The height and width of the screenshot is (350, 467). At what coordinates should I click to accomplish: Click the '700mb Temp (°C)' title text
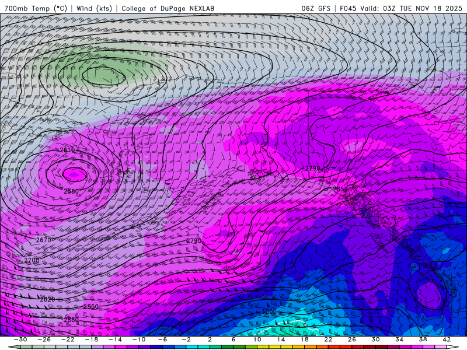(x=36, y=8)
